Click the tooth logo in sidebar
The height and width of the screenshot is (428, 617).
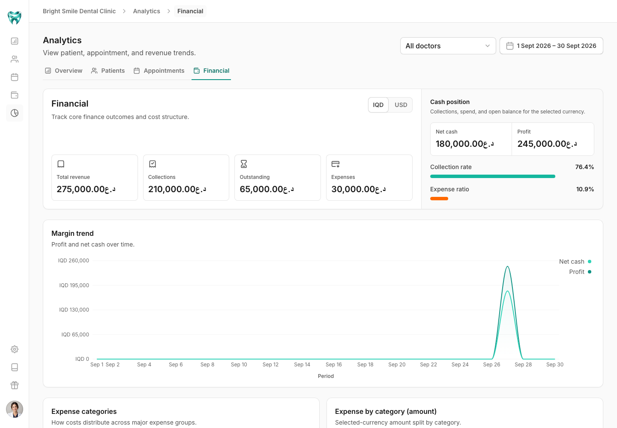click(15, 18)
